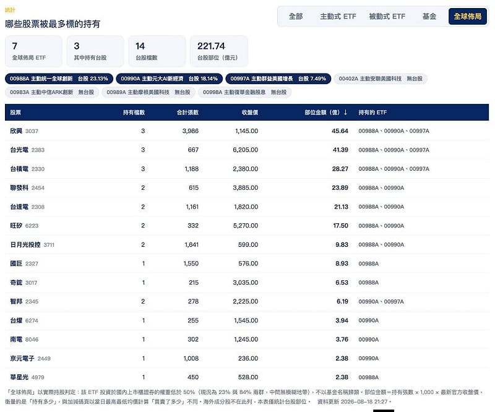Open the 奇鋐 3017 stock row
The image size is (495, 412).
[x=247, y=283]
